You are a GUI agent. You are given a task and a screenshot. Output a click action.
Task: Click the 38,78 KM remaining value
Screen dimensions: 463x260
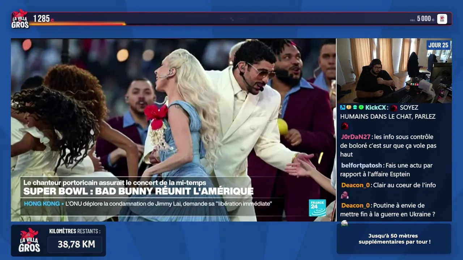tap(76, 244)
